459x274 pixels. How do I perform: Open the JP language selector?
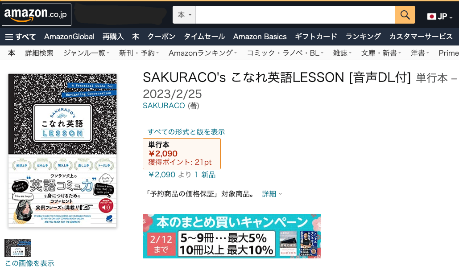(x=440, y=16)
